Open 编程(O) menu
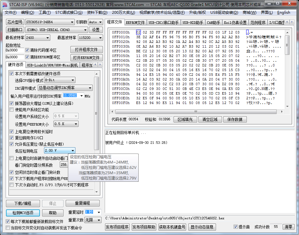Screen dimensions: 299x235 click(27, 13)
